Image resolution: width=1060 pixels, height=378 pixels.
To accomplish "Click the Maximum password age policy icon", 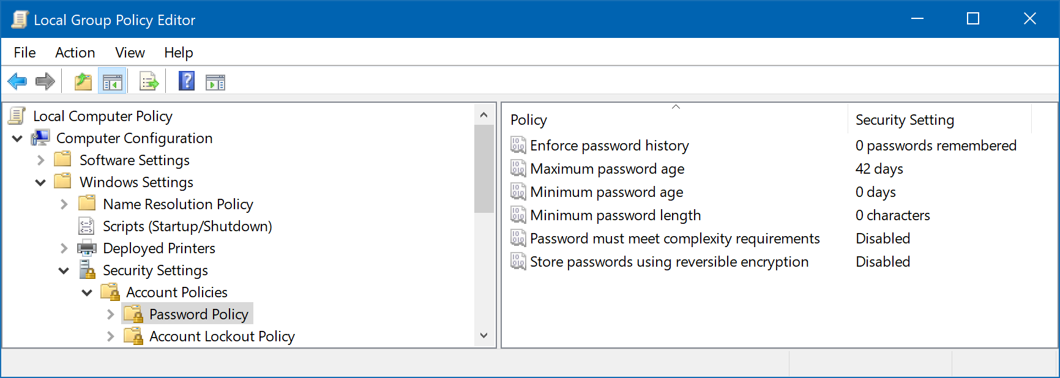I will coord(518,168).
